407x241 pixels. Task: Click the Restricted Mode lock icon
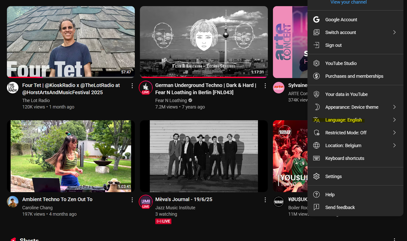[x=316, y=133]
